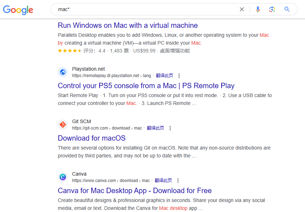
Task: Open Canva for Mac Desktop App result
Action: [x=134, y=191]
